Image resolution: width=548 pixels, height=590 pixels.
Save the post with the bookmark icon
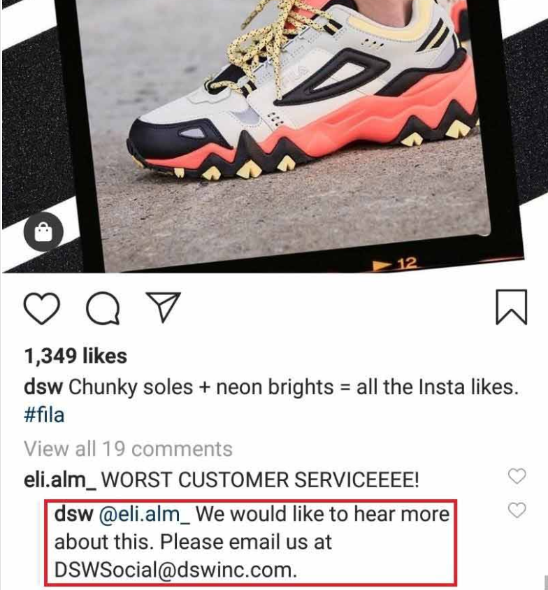pyautogui.click(x=512, y=307)
